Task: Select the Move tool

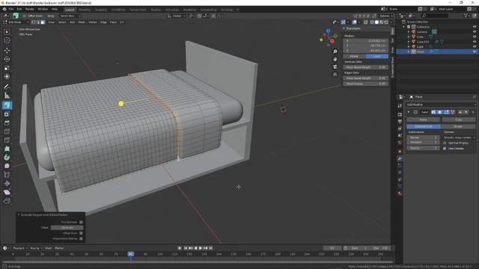Action: tap(7, 50)
